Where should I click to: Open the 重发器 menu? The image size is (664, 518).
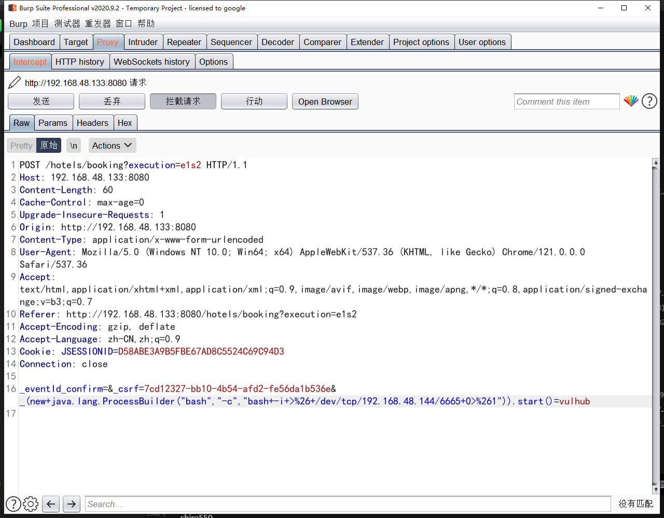(98, 24)
